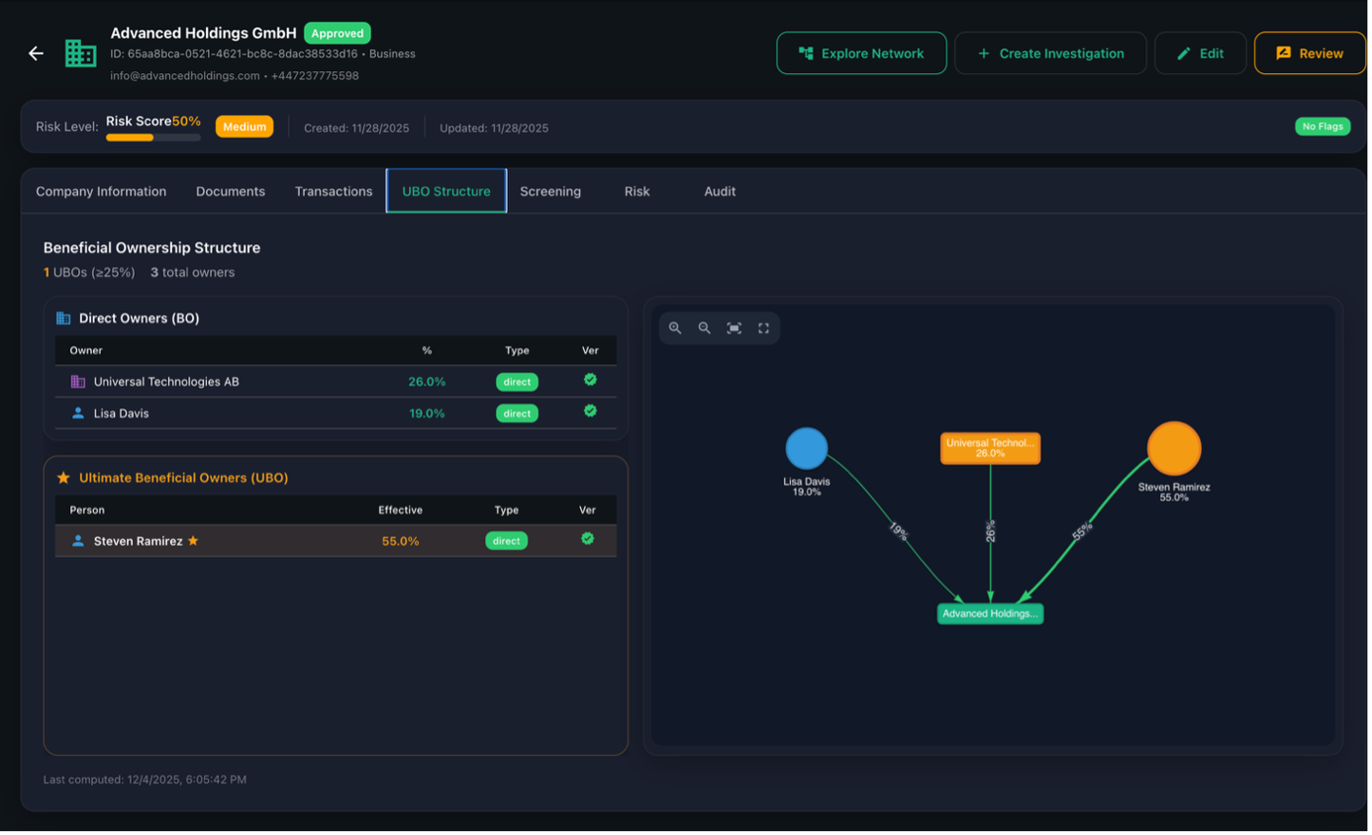Select the zoom-out tool on the ownership graph
Screen dimensions: 1372x835
pos(705,327)
